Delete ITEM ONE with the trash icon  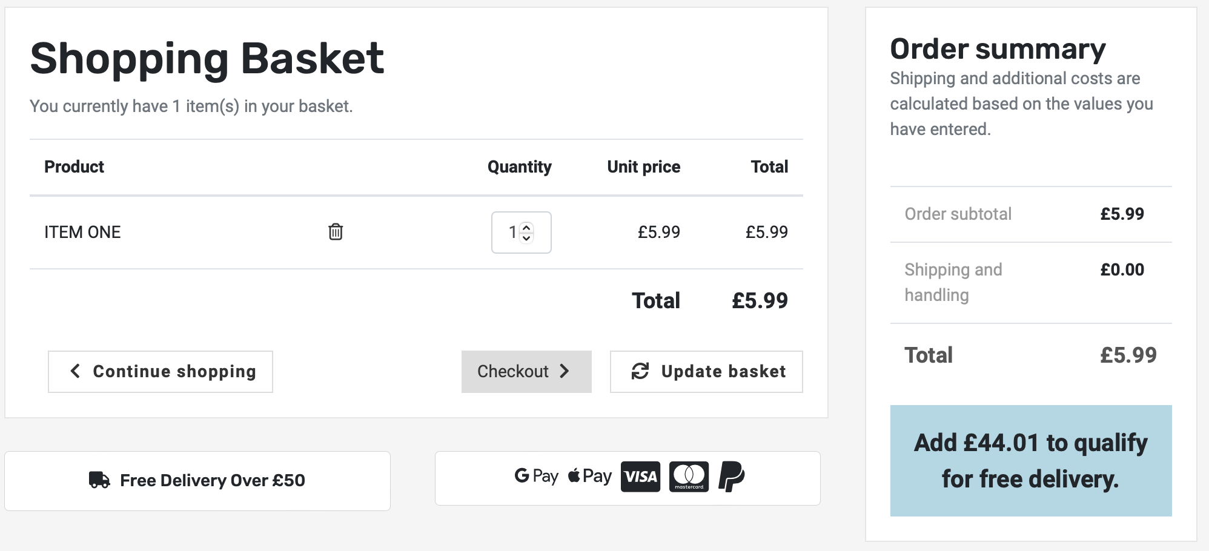tap(336, 231)
